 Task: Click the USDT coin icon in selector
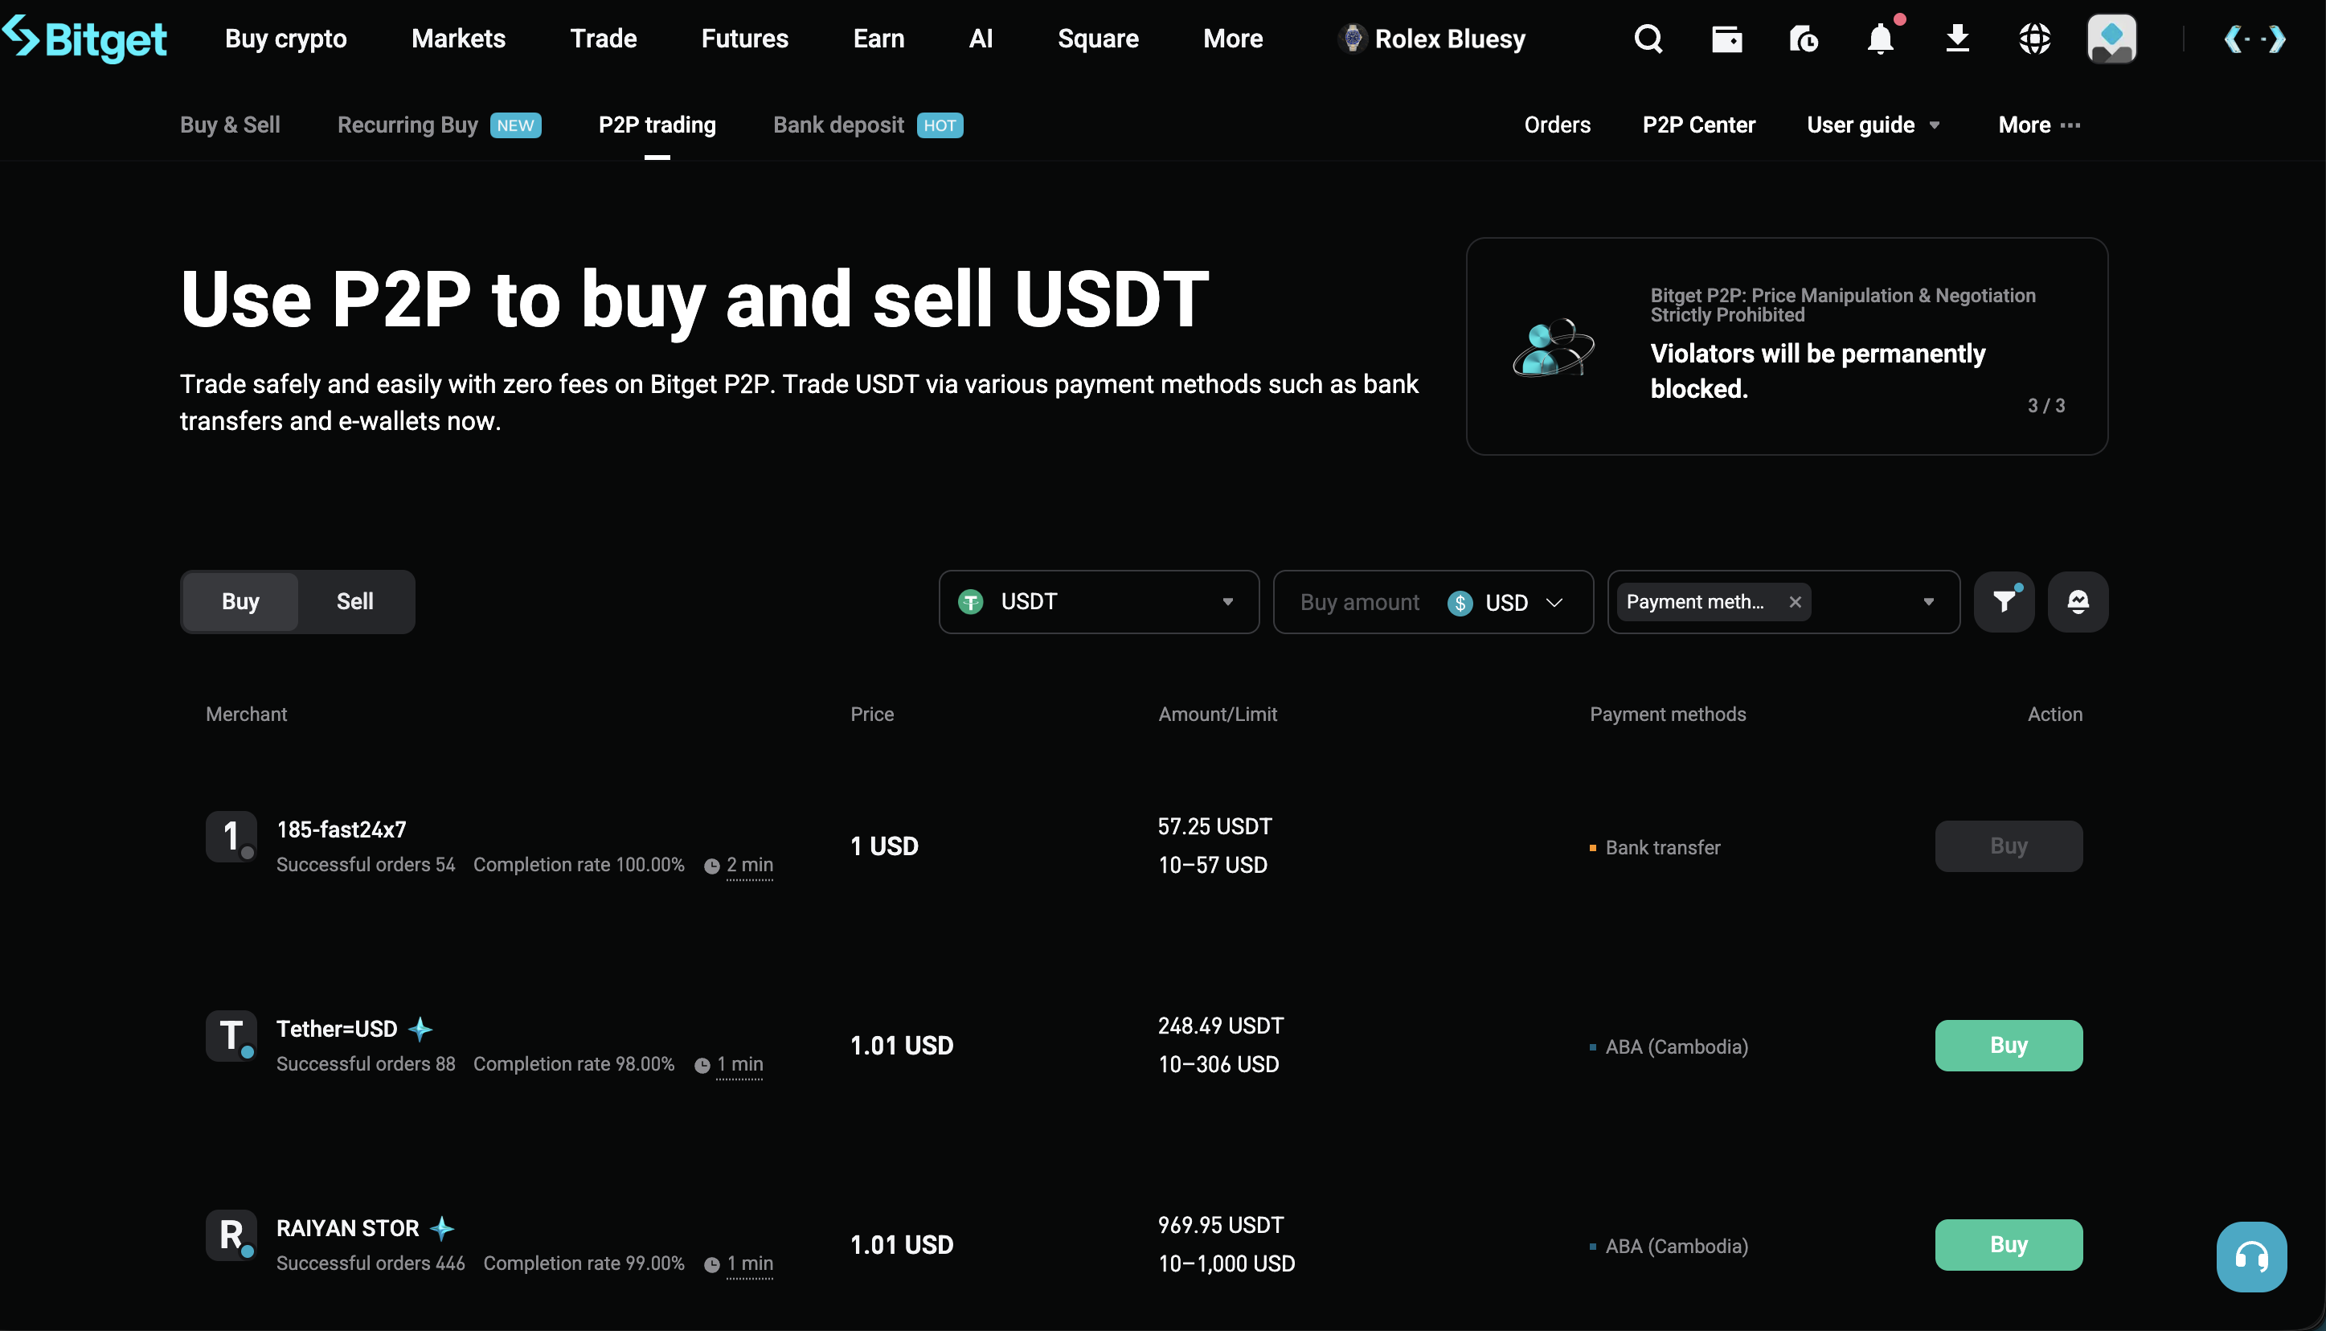tap(971, 601)
